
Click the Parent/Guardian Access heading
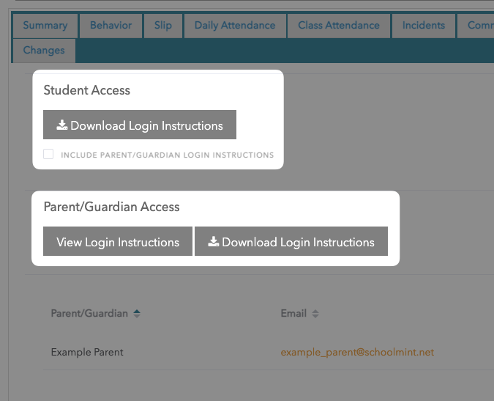(x=111, y=207)
